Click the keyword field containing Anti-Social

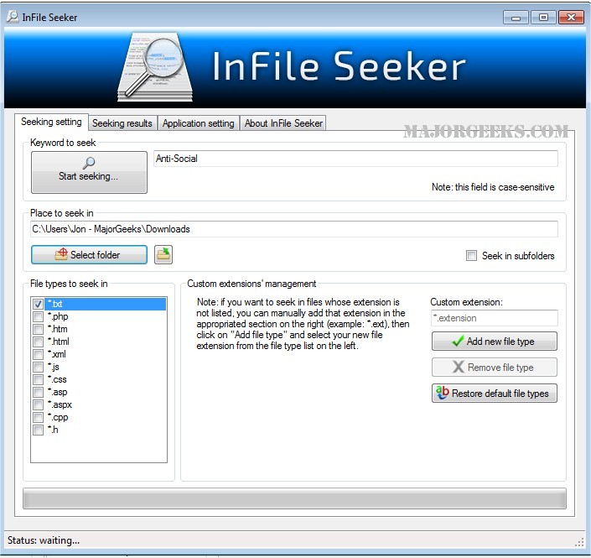[x=355, y=159]
